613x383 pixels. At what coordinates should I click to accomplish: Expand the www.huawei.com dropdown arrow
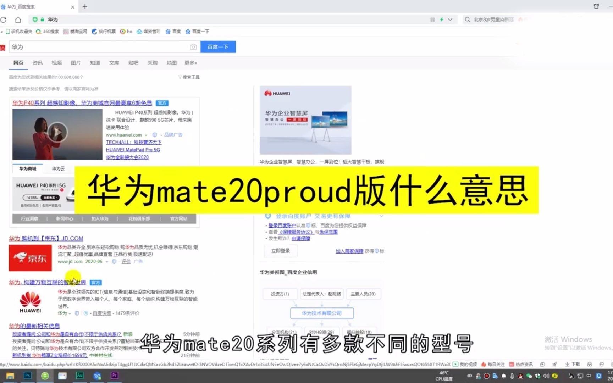146,135
